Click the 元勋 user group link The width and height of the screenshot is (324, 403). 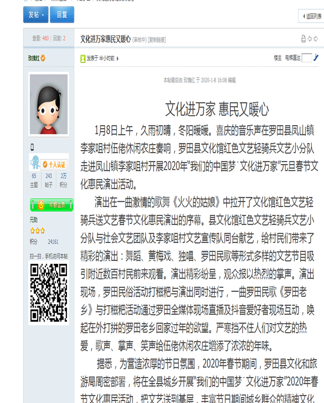click(x=34, y=220)
